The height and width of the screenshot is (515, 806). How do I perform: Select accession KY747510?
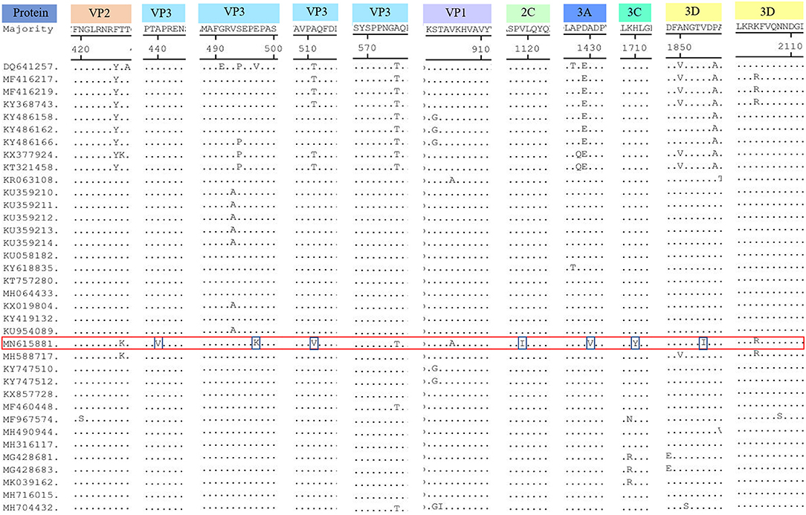[x=30, y=369]
